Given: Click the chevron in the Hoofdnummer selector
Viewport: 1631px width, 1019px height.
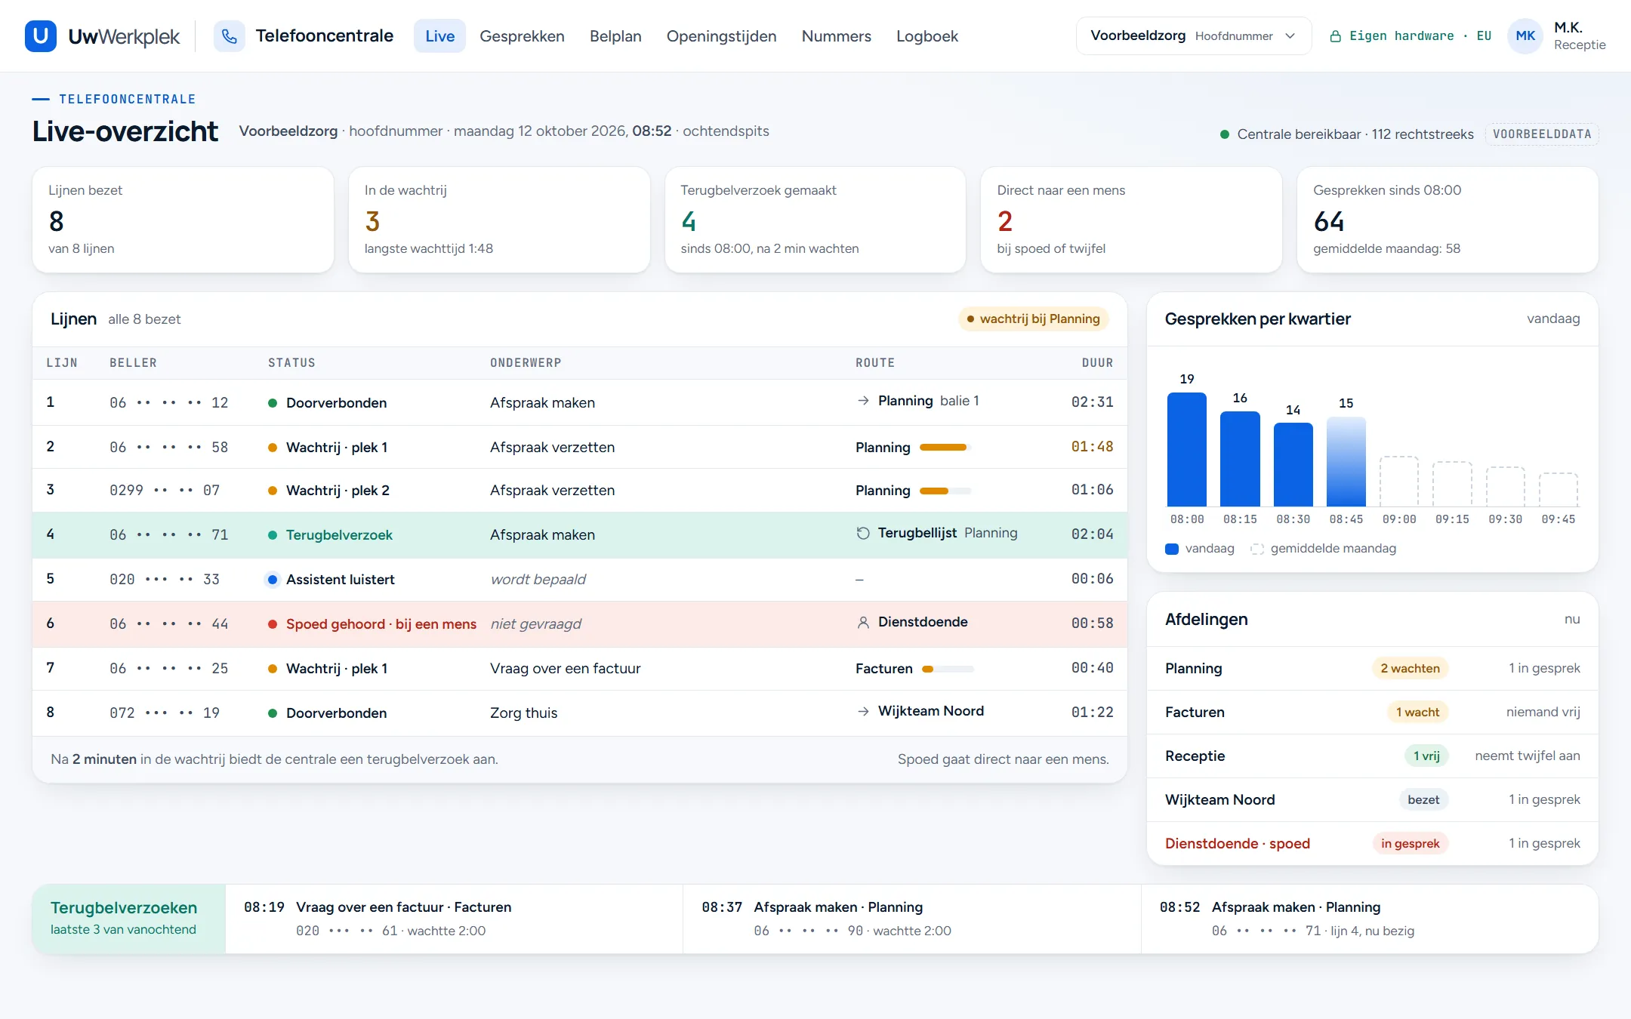Looking at the screenshot, I should click(x=1290, y=36).
